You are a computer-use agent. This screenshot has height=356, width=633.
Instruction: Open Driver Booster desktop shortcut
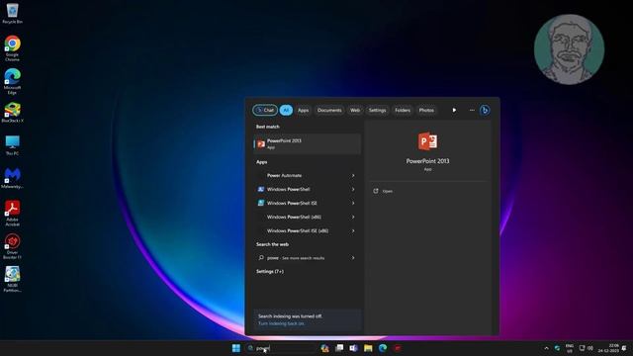point(12,246)
